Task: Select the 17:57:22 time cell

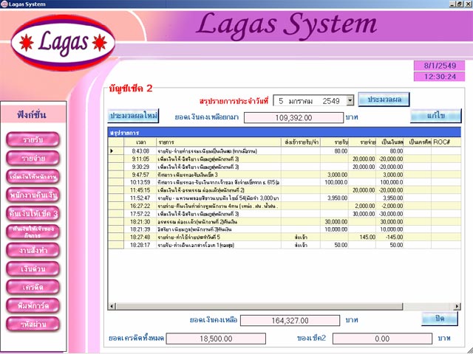Action: pyautogui.click(x=140, y=214)
